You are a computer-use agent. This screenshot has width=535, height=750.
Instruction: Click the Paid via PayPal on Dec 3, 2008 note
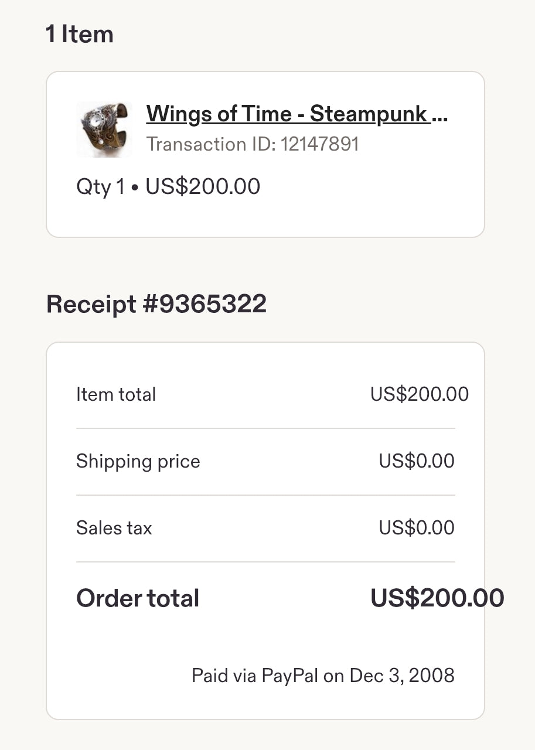tap(323, 676)
